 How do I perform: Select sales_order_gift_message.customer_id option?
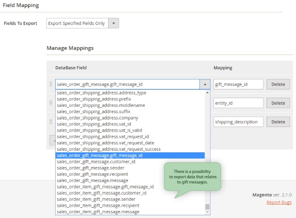pyautogui.click(x=96, y=161)
